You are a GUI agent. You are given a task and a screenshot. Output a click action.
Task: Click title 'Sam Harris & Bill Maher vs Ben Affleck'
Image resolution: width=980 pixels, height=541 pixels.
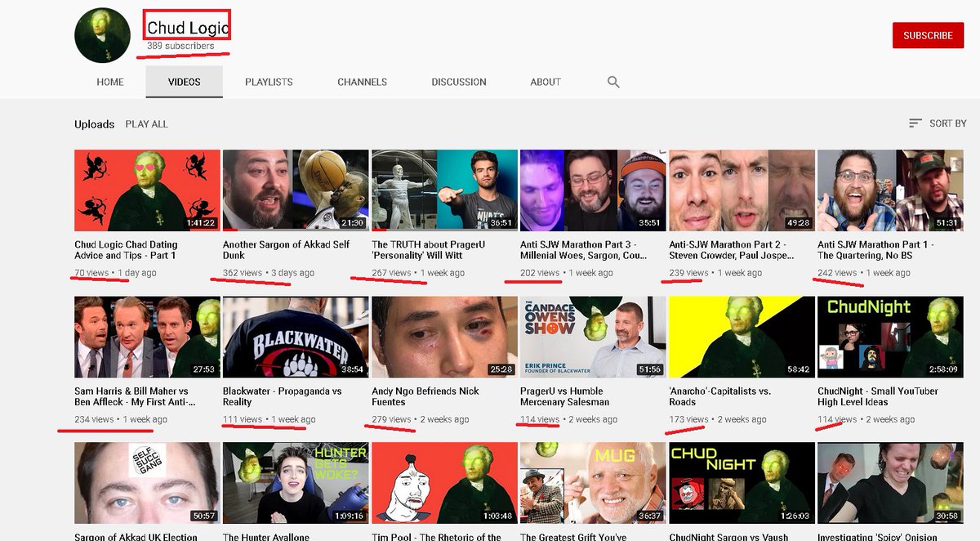[x=136, y=396]
